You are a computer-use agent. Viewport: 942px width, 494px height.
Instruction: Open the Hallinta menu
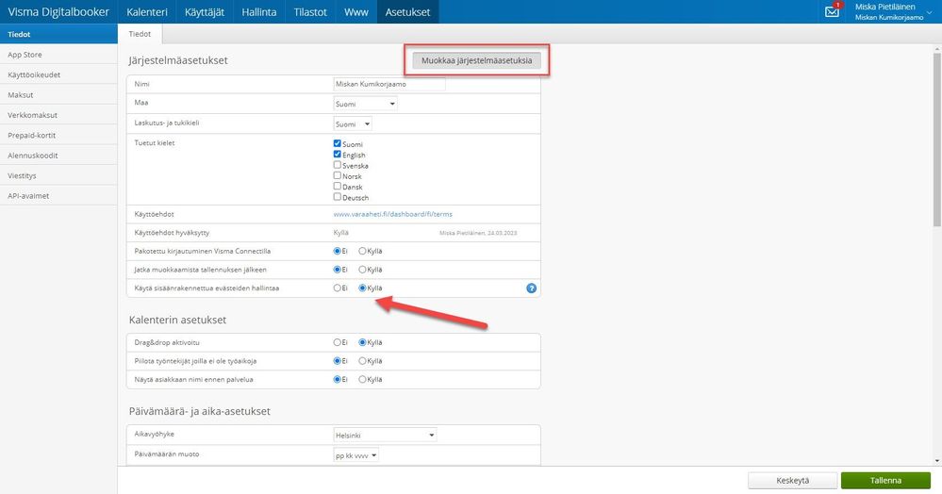[x=259, y=12]
